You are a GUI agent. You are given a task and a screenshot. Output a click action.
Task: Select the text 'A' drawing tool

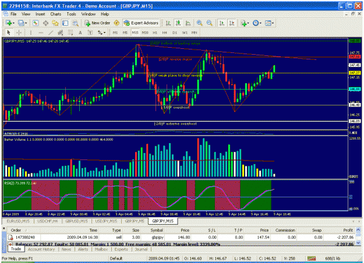80,33
